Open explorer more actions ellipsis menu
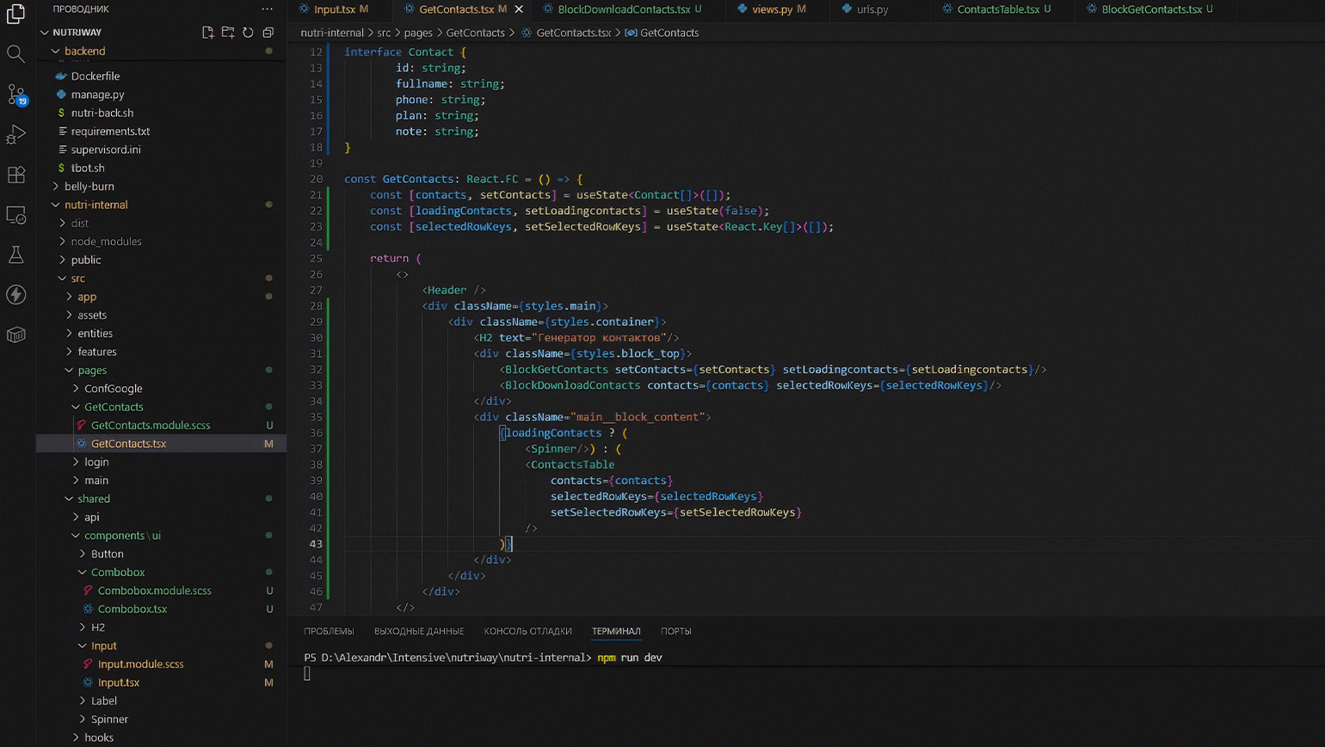This screenshot has width=1325, height=747. pyautogui.click(x=268, y=9)
